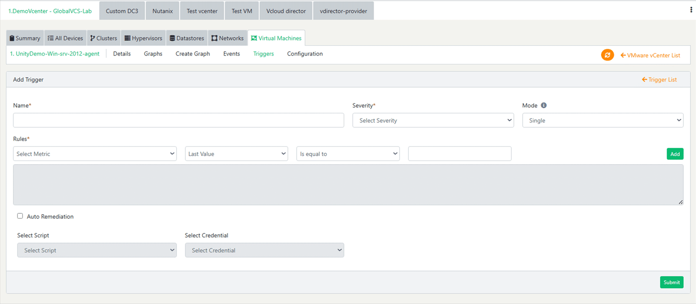Image resolution: width=696 pixels, height=304 pixels.
Task: Switch to the All Devices tab
Action: (65, 38)
